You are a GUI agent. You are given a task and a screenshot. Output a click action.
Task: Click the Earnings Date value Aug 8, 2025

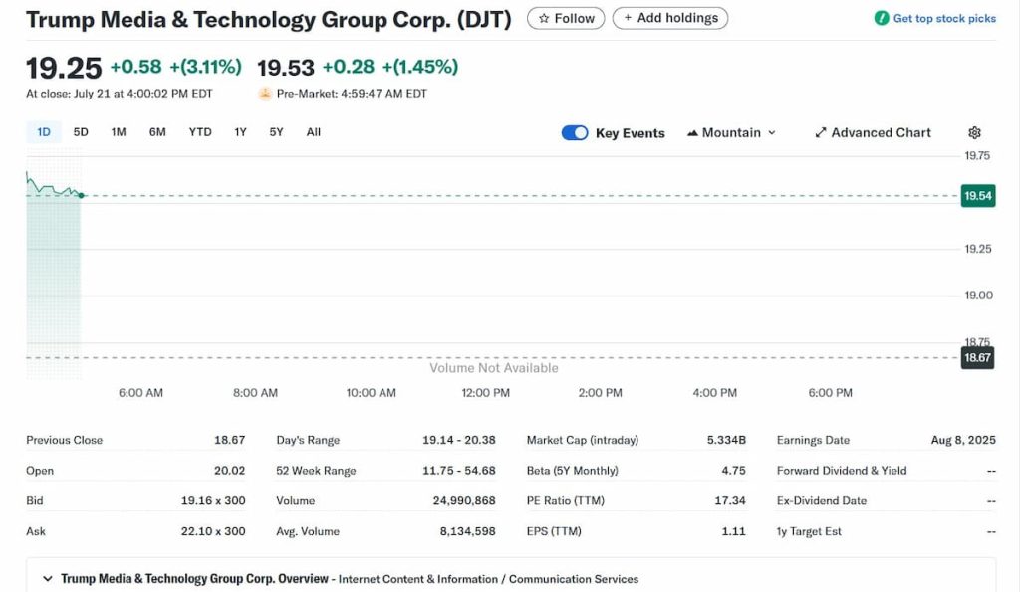point(963,440)
